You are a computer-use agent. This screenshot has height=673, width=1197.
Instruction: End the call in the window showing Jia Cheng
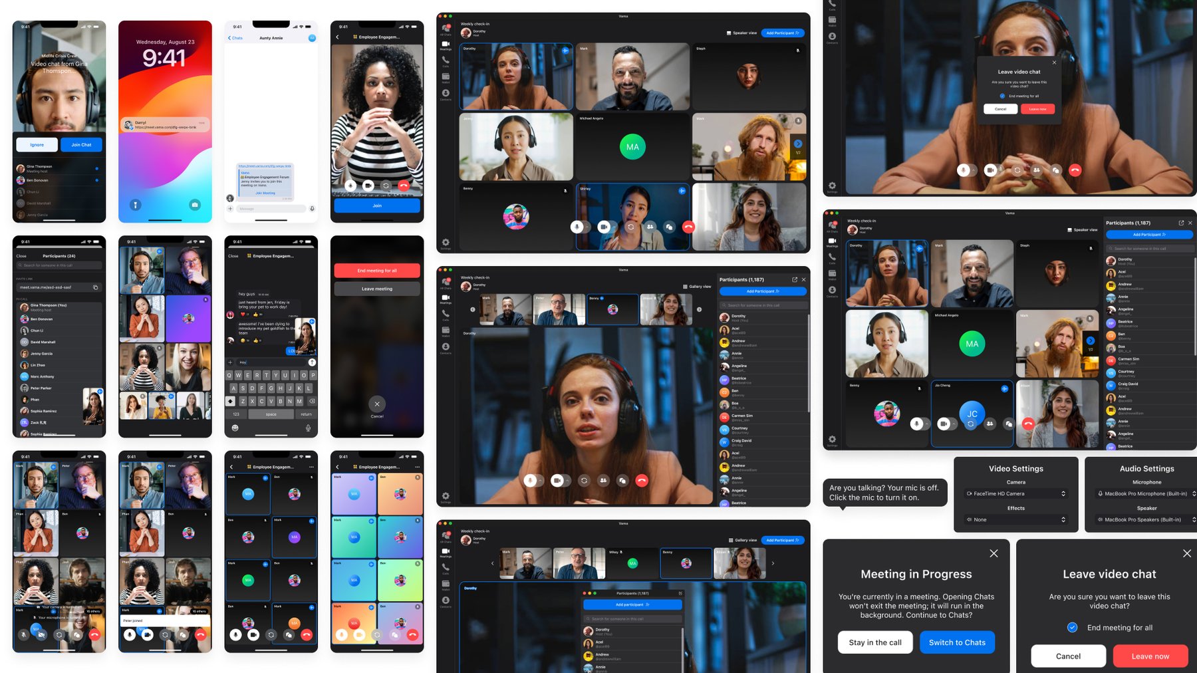coord(1028,424)
